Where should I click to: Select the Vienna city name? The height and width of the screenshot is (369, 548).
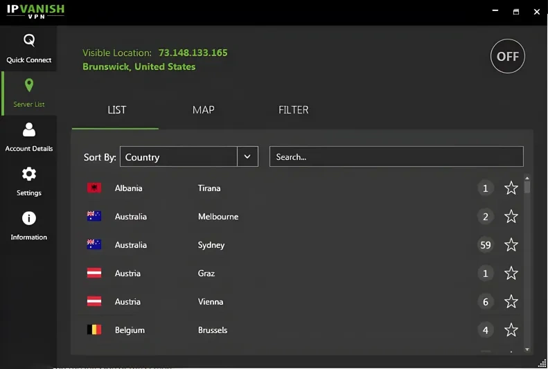(211, 302)
